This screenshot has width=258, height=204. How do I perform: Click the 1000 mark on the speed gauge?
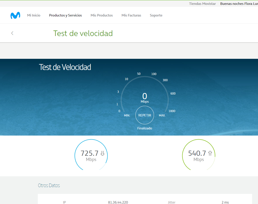172,111
